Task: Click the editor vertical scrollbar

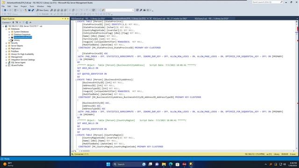Action: point(297,86)
